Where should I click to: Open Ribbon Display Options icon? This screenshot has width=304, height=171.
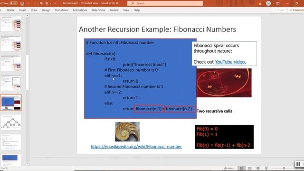click(x=278, y=3)
